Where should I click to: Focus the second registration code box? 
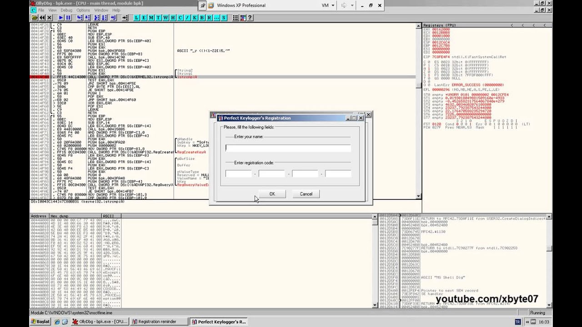coord(271,173)
